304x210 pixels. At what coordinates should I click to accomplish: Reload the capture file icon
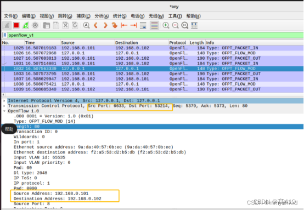[x=75, y=25]
